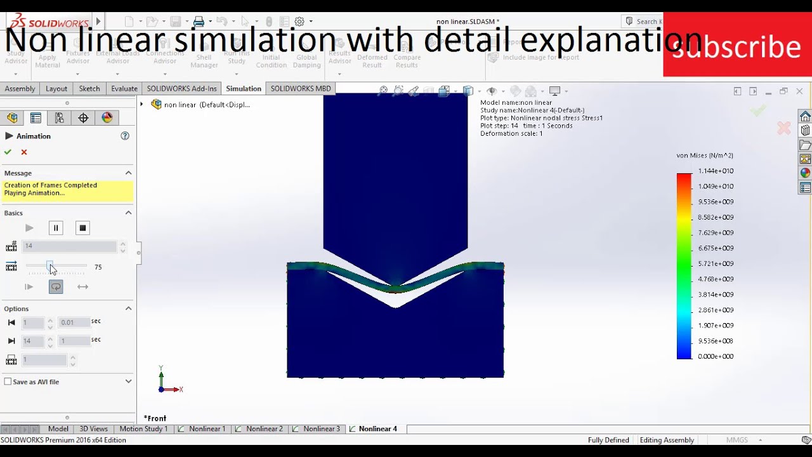Switch to Nonlinear 2 study tab
The width and height of the screenshot is (812, 457).
259,429
